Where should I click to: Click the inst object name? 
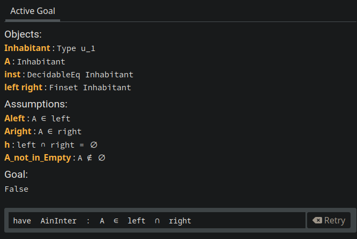pyautogui.click(x=12, y=75)
